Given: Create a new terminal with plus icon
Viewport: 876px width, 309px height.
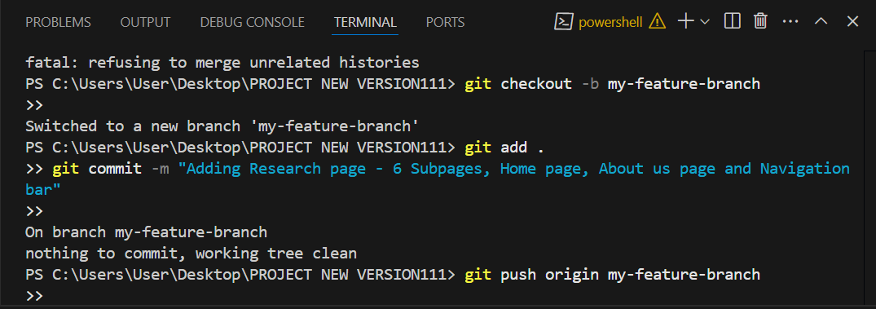Looking at the screenshot, I should (685, 22).
